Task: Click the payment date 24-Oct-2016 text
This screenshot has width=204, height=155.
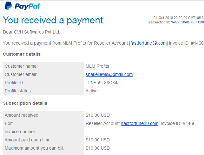Action: 163,18
